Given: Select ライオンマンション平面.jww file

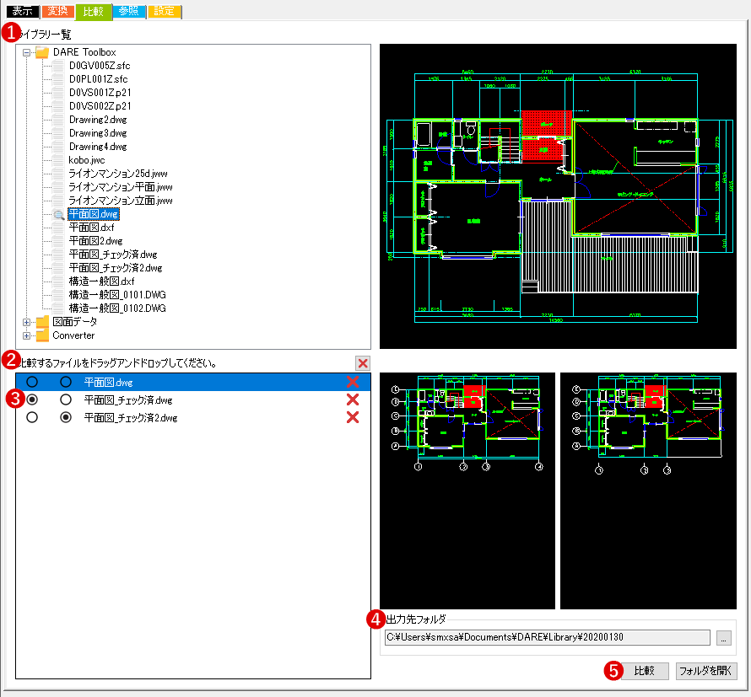Looking at the screenshot, I should (120, 187).
